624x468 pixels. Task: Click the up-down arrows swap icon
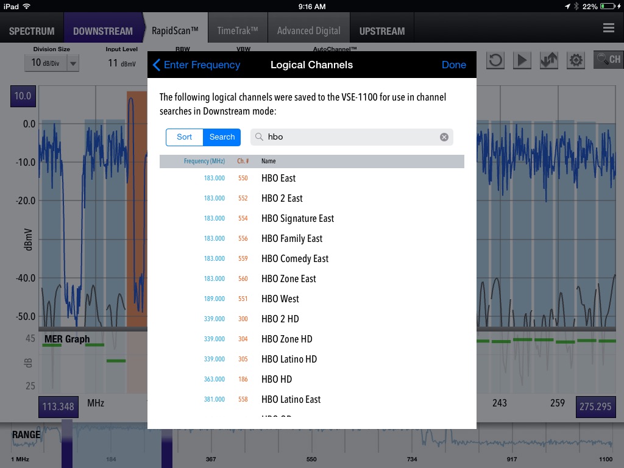tap(549, 60)
